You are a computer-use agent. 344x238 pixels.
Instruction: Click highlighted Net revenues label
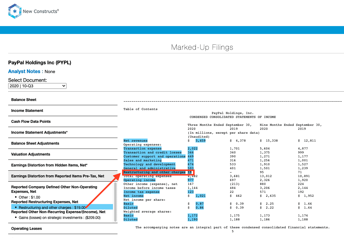[135, 141]
